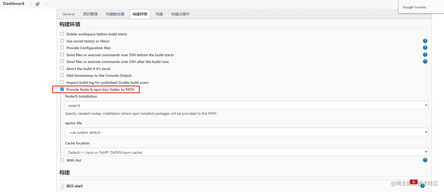
Task: Open npmrc file dropdown
Action: 247,132
